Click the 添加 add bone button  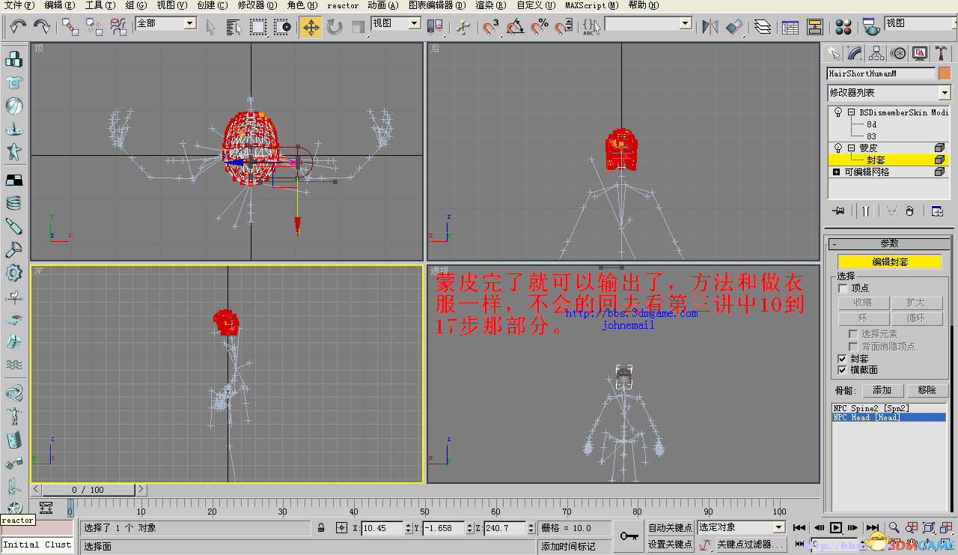882,390
